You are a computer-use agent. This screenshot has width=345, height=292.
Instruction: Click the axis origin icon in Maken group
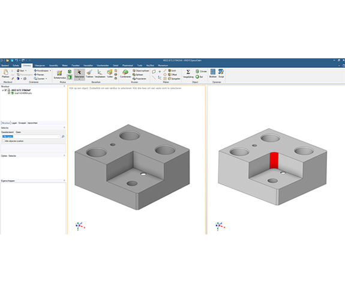click(x=160, y=78)
